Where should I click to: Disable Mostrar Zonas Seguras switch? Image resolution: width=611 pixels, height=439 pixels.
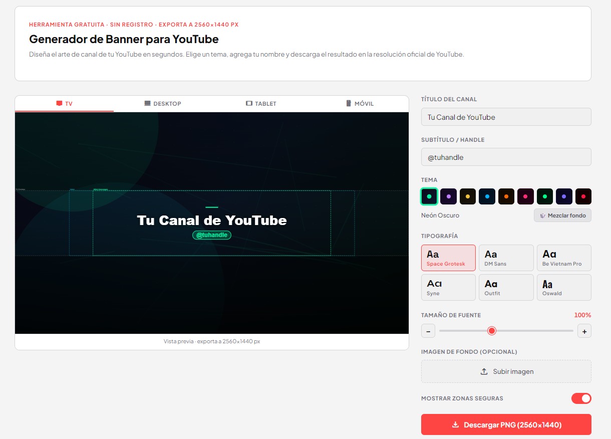tap(581, 398)
